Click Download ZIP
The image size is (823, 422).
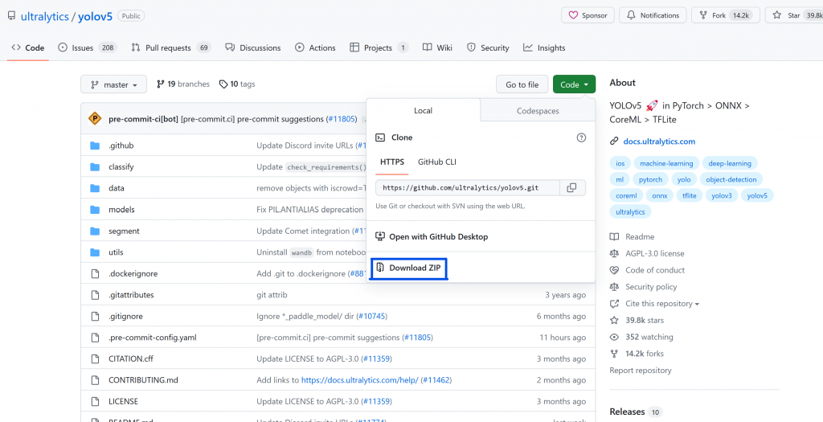(411, 268)
